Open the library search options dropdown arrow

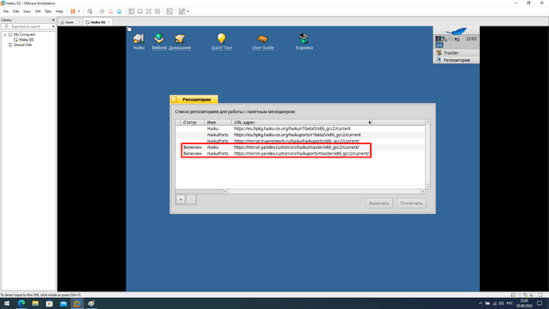click(53, 26)
